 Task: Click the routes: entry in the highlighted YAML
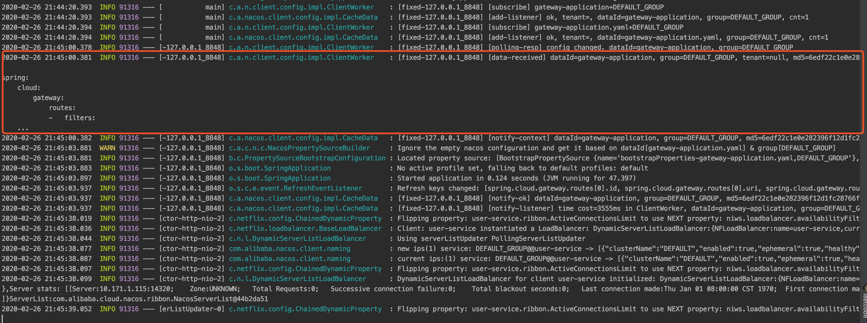[x=62, y=108]
